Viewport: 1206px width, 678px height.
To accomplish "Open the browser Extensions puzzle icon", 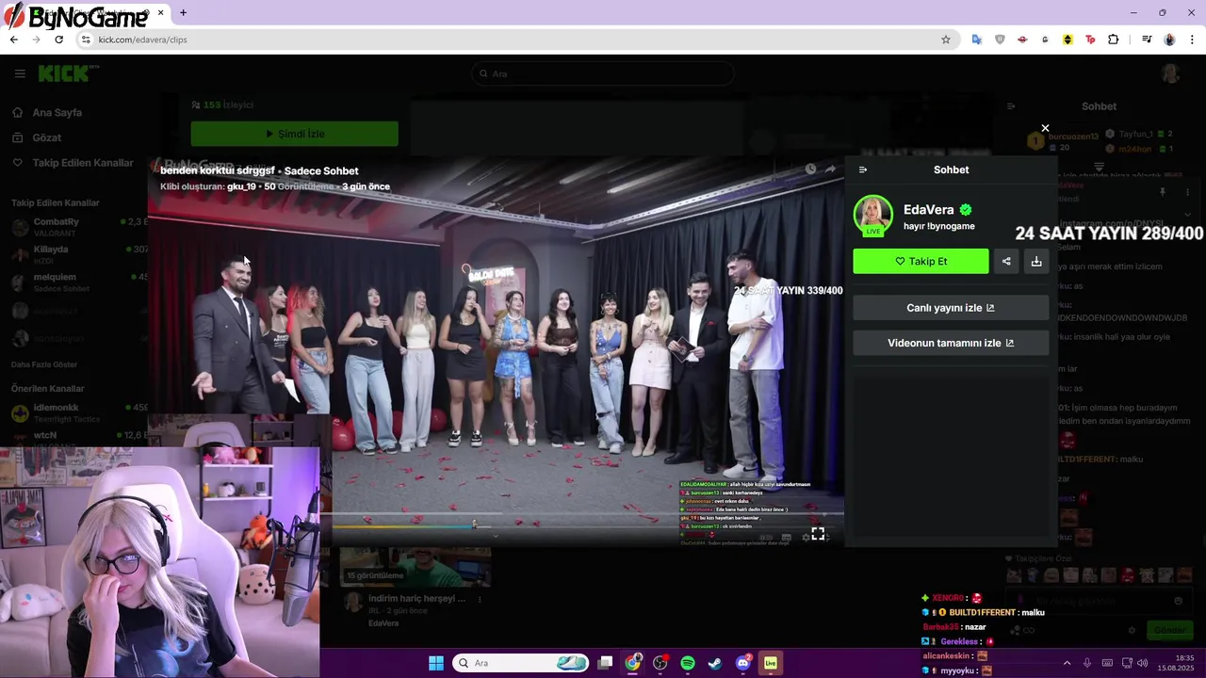I will [1114, 40].
